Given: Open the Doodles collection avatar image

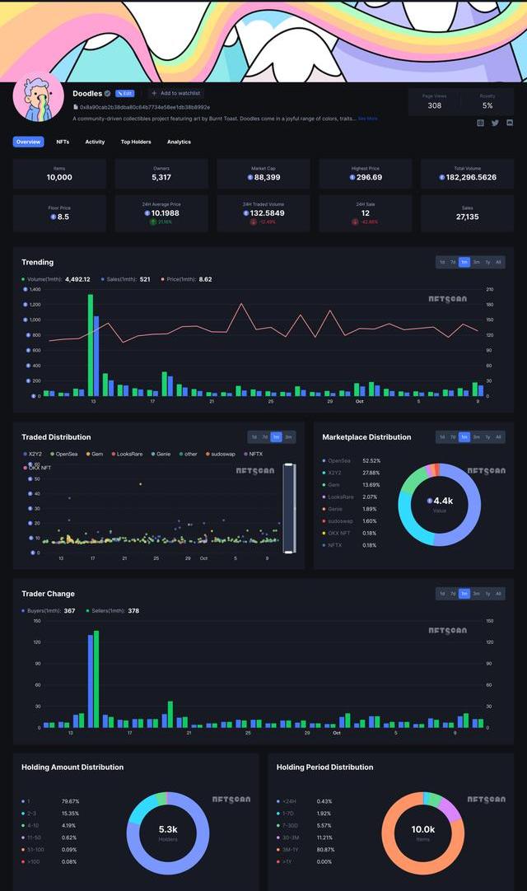Looking at the screenshot, I should (x=38, y=97).
